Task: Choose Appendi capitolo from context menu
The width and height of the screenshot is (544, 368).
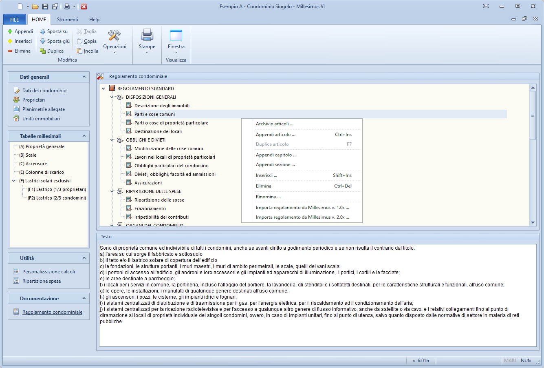Action: 302,155
